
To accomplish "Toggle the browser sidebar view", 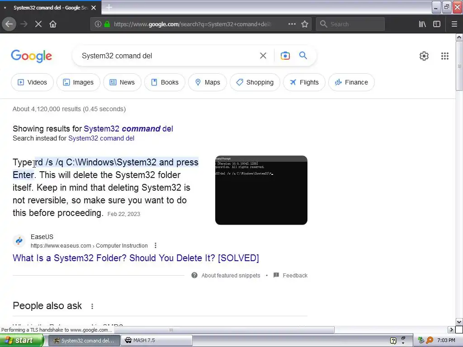I will [x=437, y=24].
